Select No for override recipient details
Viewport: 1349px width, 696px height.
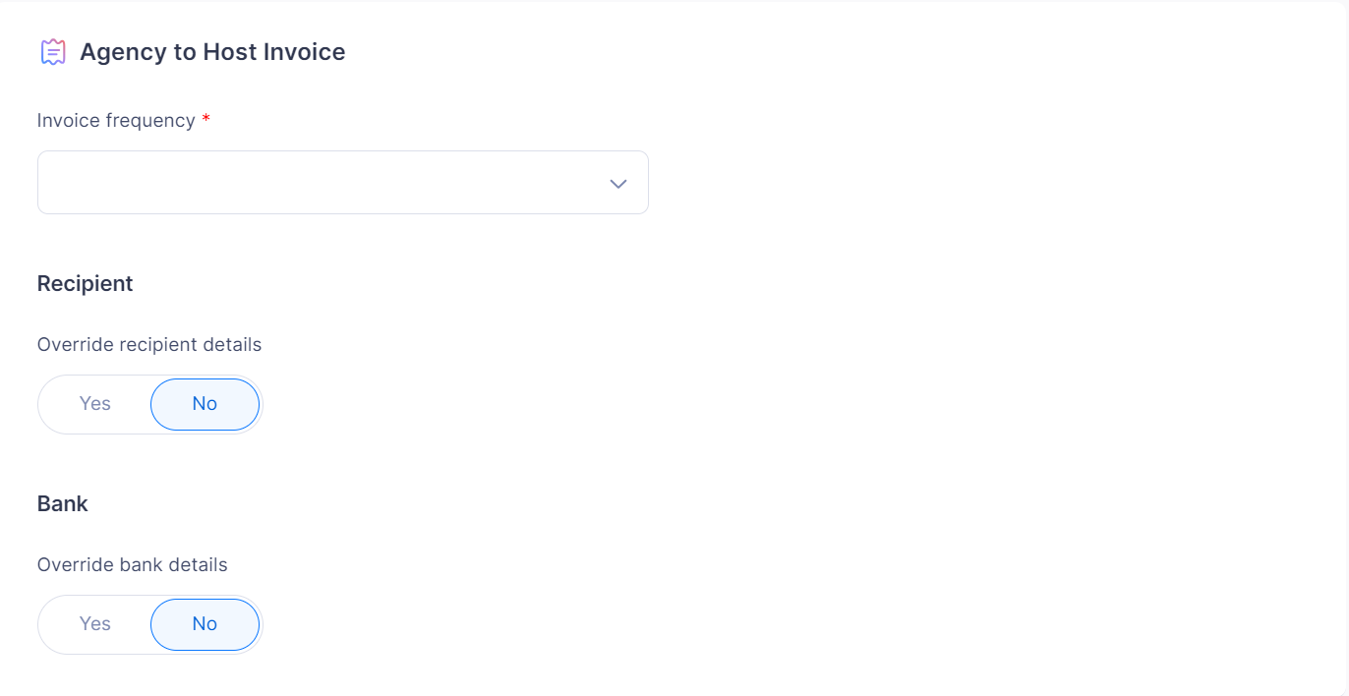pyautogui.click(x=205, y=404)
